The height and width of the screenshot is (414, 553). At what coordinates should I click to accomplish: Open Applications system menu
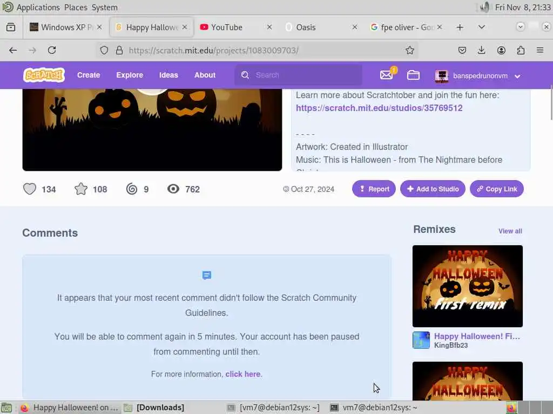click(x=38, y=7)
